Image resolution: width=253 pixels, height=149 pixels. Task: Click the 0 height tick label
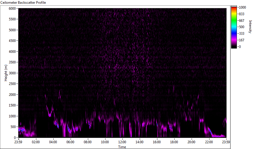15,138
